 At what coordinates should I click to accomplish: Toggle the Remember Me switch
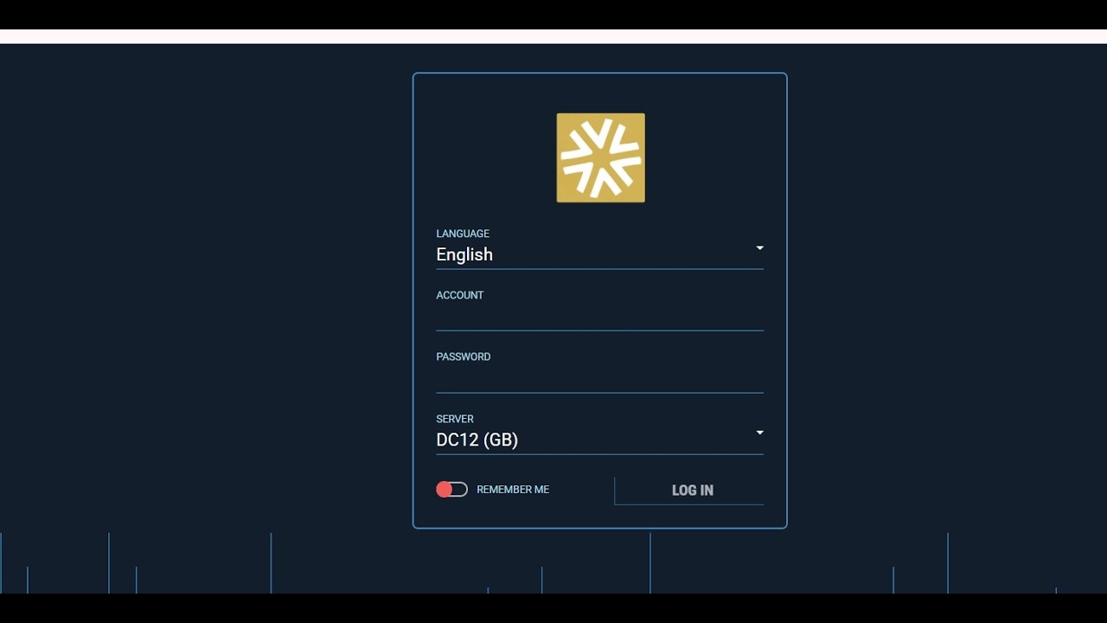click(451, 490)
